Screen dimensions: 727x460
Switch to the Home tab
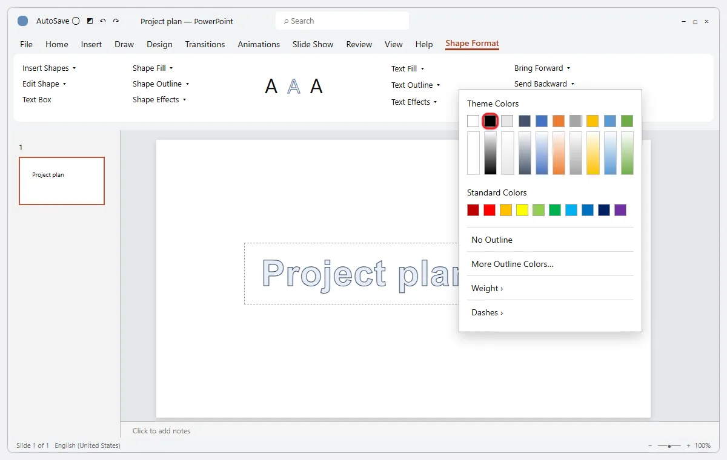[57, 44]
